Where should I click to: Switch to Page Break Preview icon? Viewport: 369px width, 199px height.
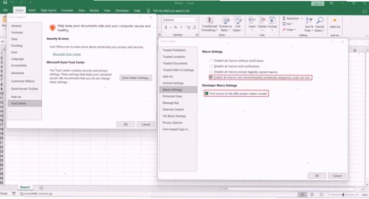[321, 195]
